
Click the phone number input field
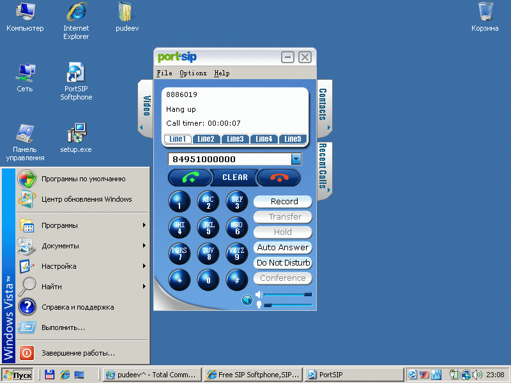229,159
